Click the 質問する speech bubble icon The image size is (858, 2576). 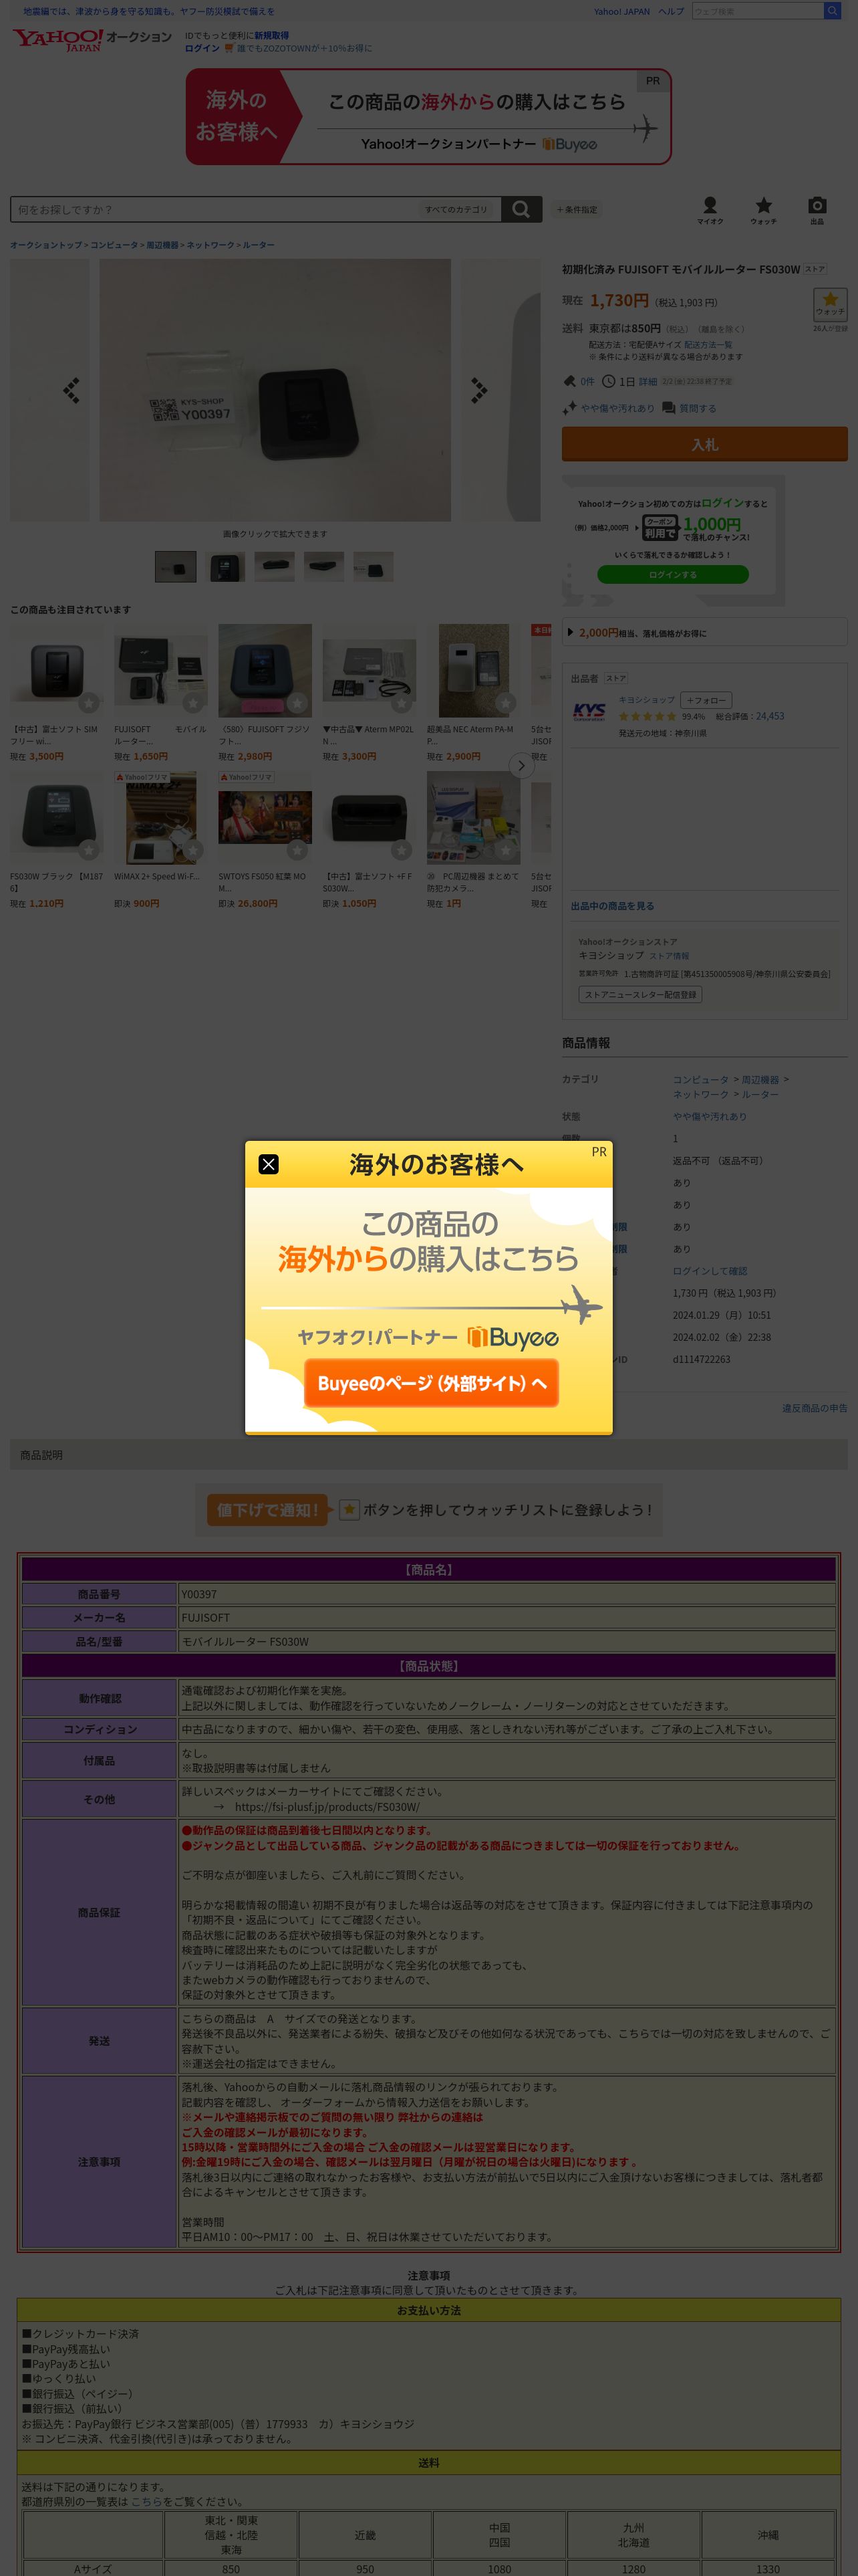pos(668,408)
